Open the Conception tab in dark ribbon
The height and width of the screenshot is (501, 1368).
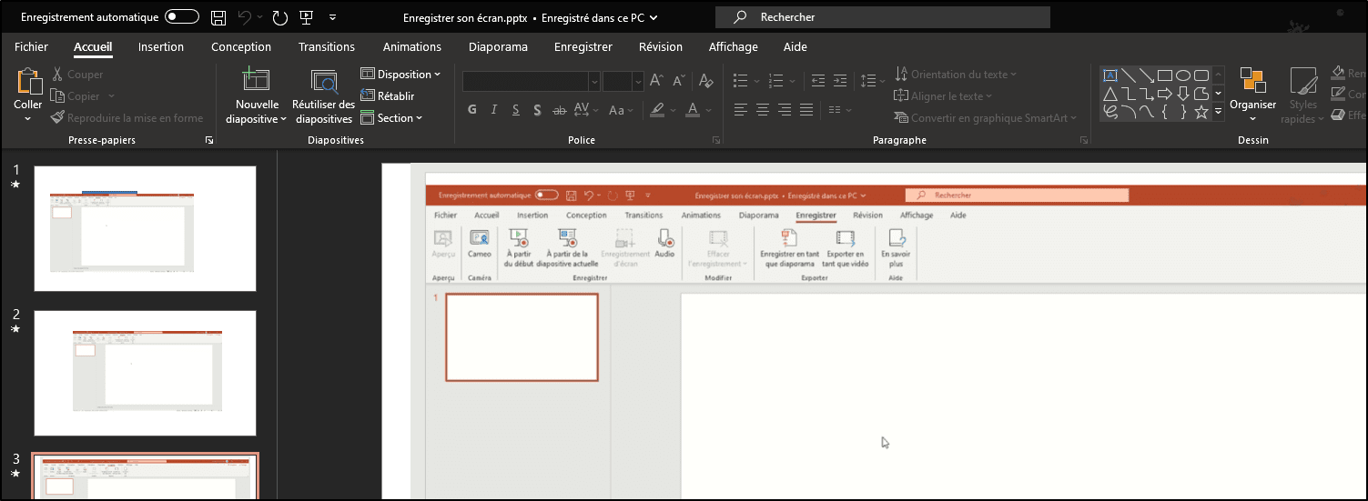241,47
